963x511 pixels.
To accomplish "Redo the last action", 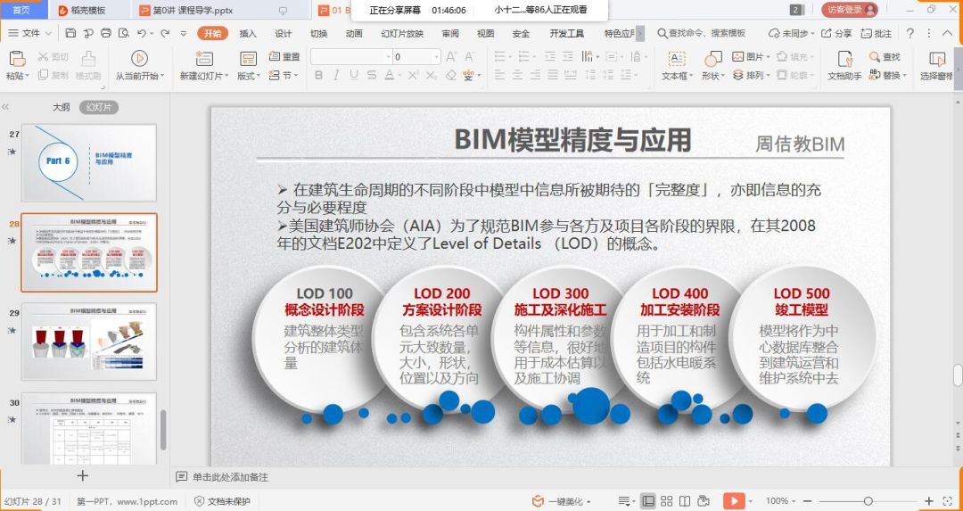I will click(165, 33).
